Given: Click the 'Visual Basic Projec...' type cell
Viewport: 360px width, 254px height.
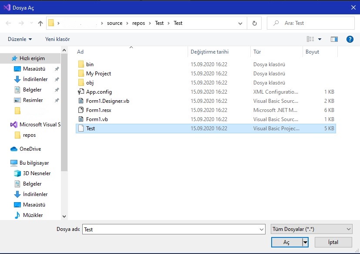Looking at the screenshot, I should [276, 129].
